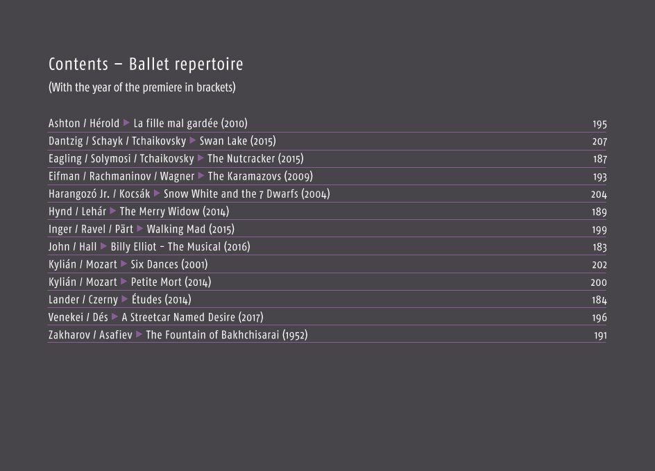Click the arrow icon before Six Dances
655x471 pixels.
click(124, 264)
